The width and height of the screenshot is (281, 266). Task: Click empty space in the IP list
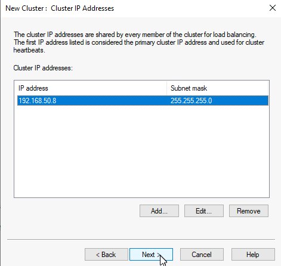pos(141,151)
